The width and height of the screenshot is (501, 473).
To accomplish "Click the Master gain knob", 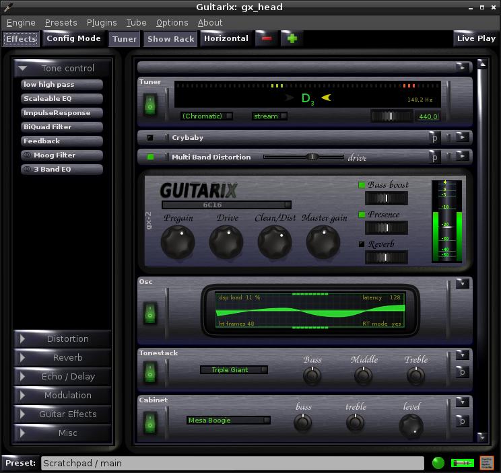I will pyautogui.click(x=323, y=242).
